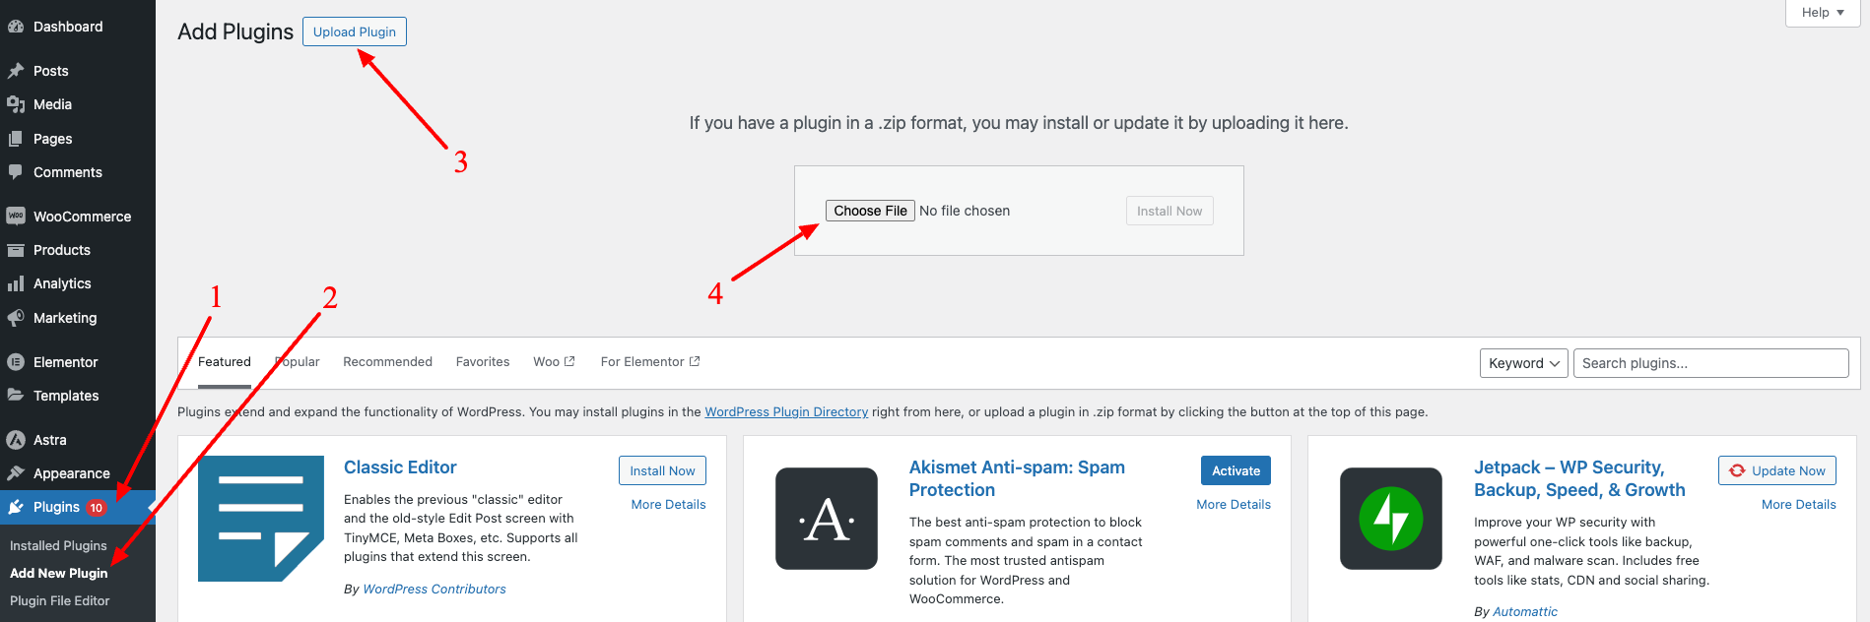
Task: Click the Choose File button
Action: tap(870, 211)
